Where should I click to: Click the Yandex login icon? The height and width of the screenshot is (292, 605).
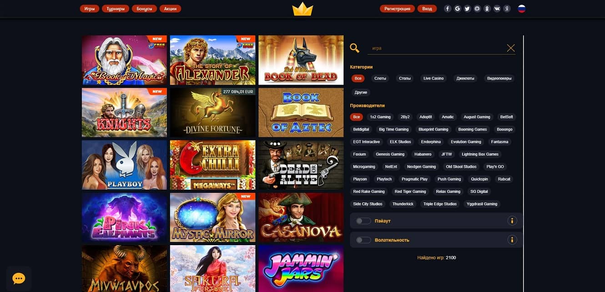point(507,9)
